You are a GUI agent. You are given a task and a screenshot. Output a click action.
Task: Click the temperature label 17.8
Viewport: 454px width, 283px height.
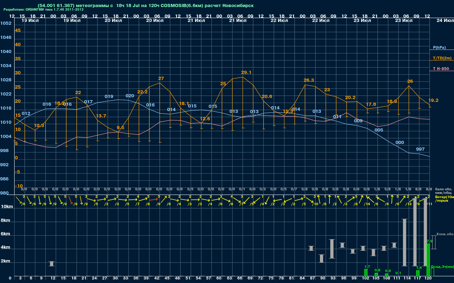pos(371,104)
